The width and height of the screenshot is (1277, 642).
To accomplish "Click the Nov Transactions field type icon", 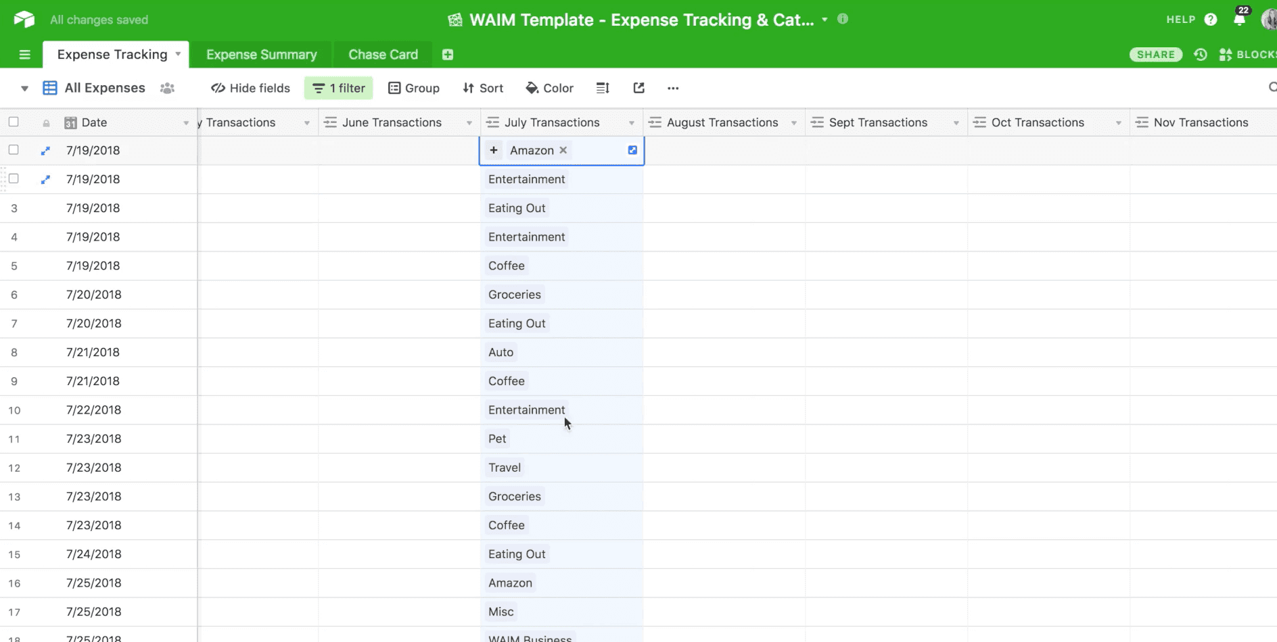I will click(1142, 122).
